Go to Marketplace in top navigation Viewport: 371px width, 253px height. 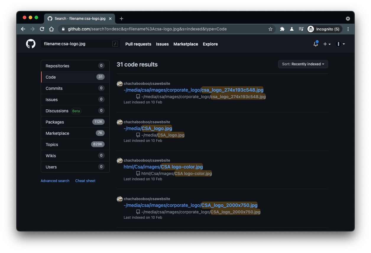point(186,44)
